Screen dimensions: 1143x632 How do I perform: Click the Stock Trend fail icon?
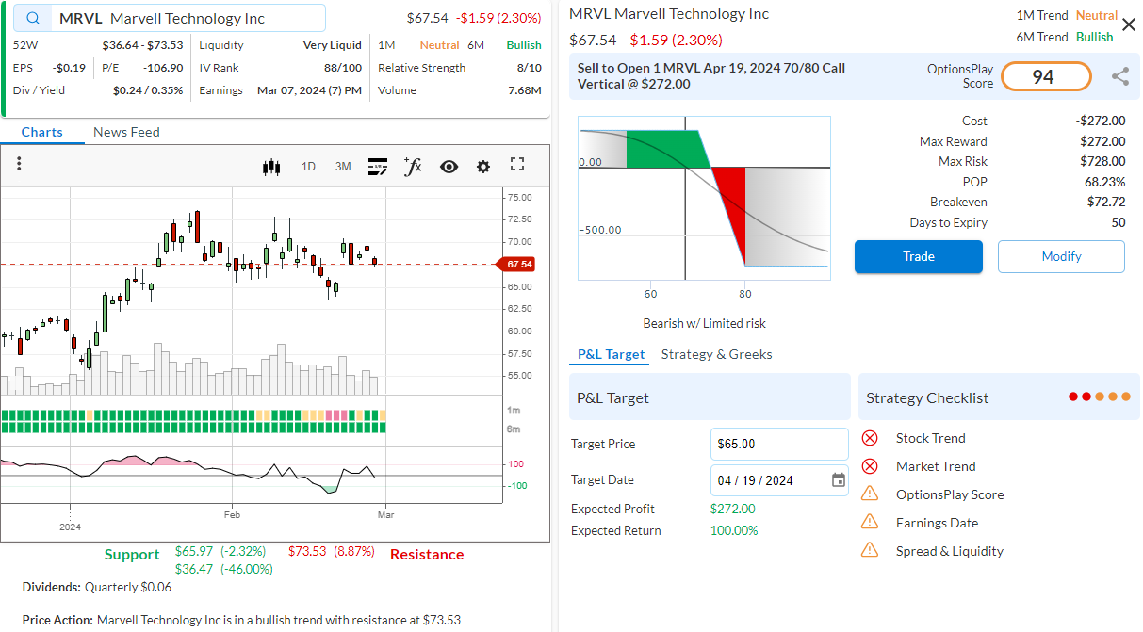click(870, 438)
